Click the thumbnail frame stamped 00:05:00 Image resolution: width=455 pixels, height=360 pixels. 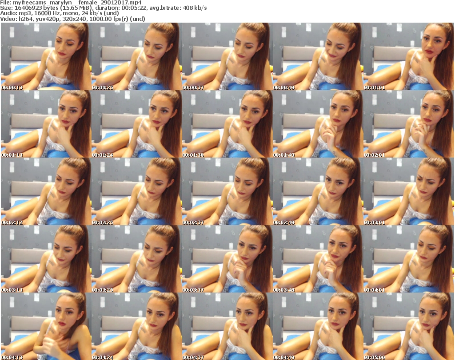click(x=409, y=326)
